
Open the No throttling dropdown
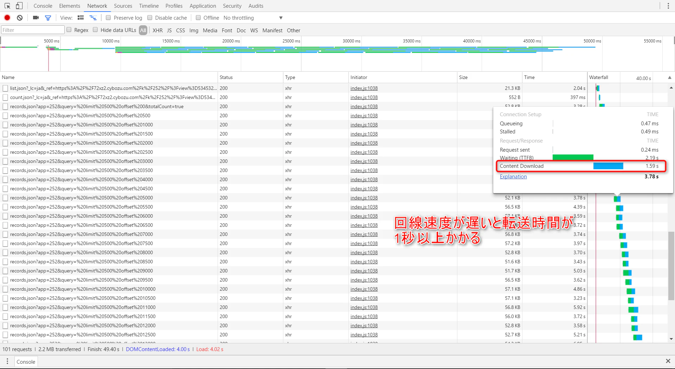point(253,18)
